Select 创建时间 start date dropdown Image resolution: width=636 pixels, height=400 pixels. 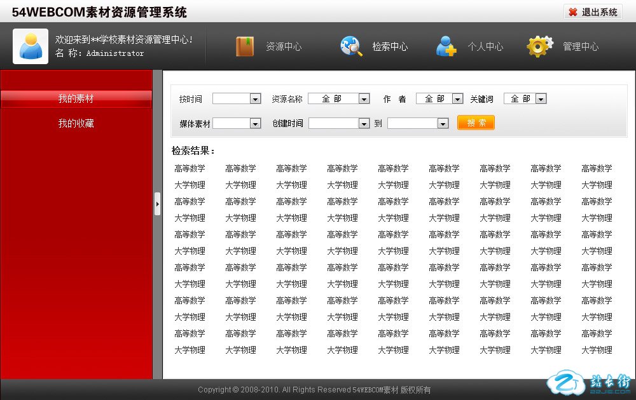coord(338,124)
